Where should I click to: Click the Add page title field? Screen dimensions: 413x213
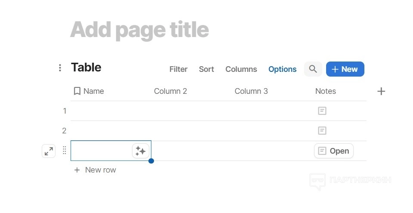pos(139,30)
